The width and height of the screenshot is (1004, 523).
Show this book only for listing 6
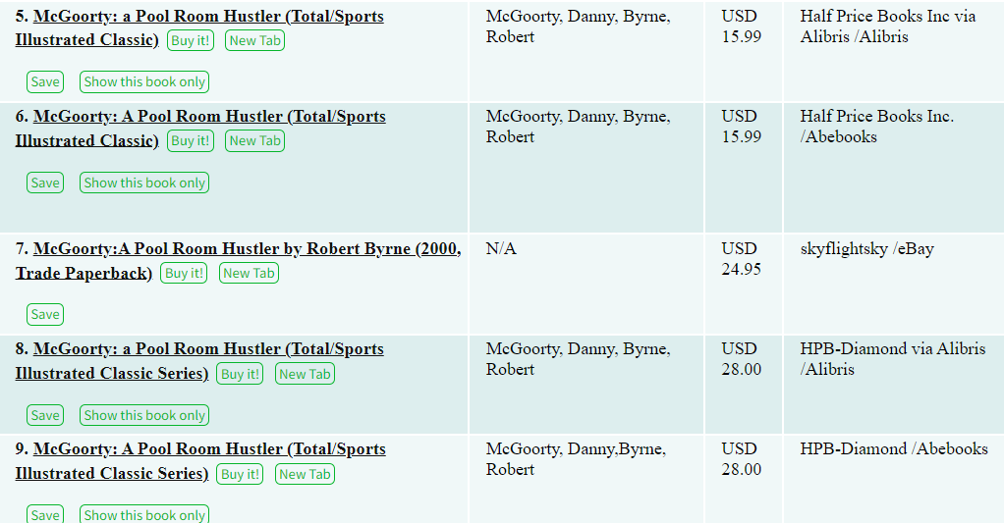(144, 183)
